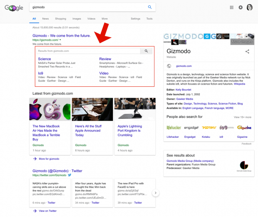Select the All results tab
This screenshot has width=258, height=217.
click(34, 19)
